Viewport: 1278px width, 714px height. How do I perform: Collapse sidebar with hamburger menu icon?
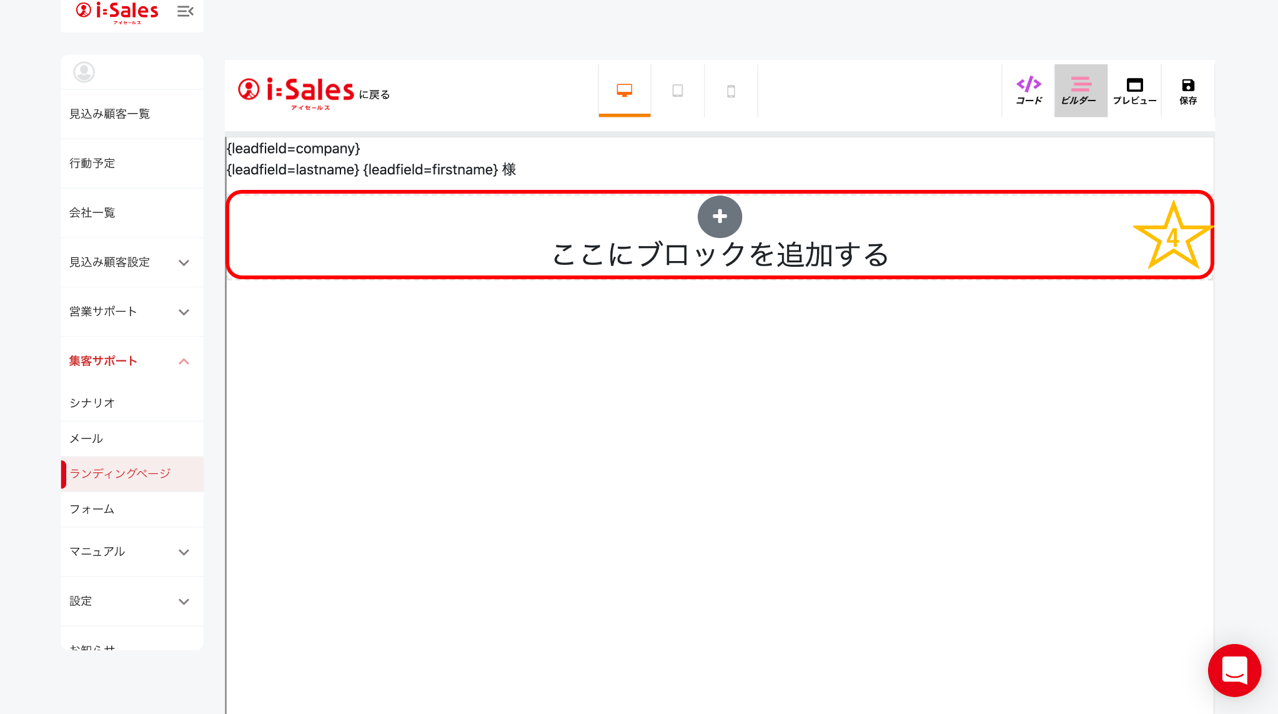click(185, 11)
